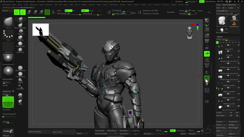Choose the TrimDynamic brush
244x137 pixels.
[x=20, y=74]
